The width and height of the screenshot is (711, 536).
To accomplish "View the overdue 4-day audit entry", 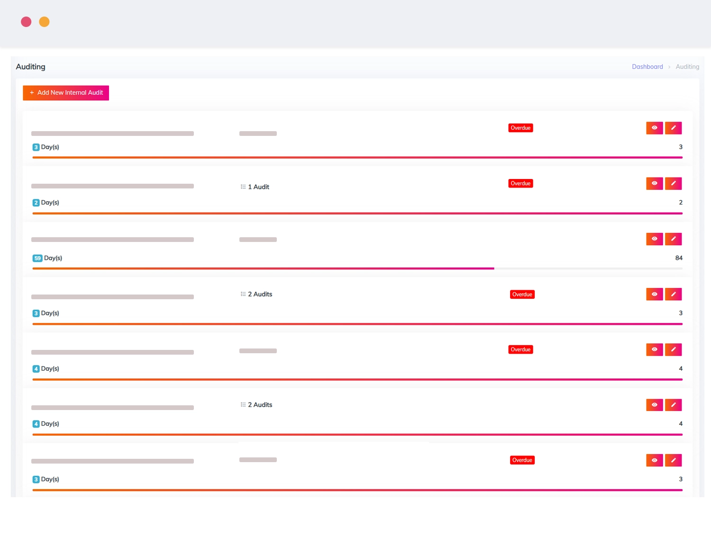I will click(654, 349).
